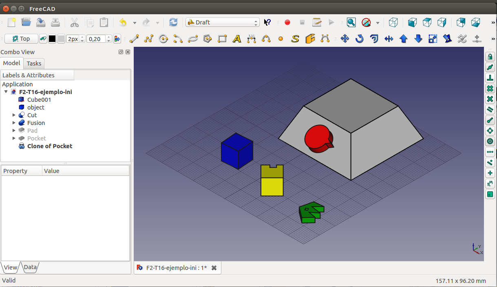The image size is (497, 287).
Task: Toggle snap to perpendicular
Action: pos(490,78)
